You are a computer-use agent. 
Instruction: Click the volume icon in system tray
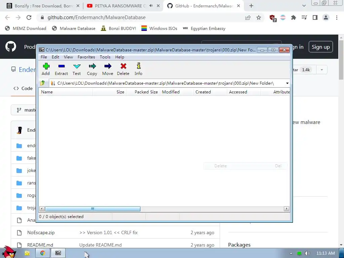coord(307,253)
